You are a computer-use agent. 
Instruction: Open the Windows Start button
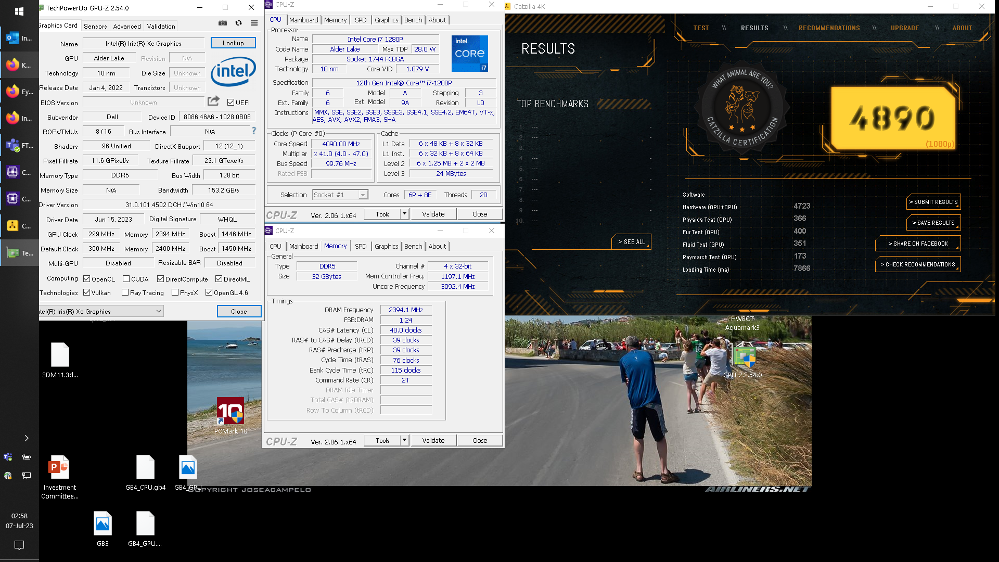coord(19,11)
